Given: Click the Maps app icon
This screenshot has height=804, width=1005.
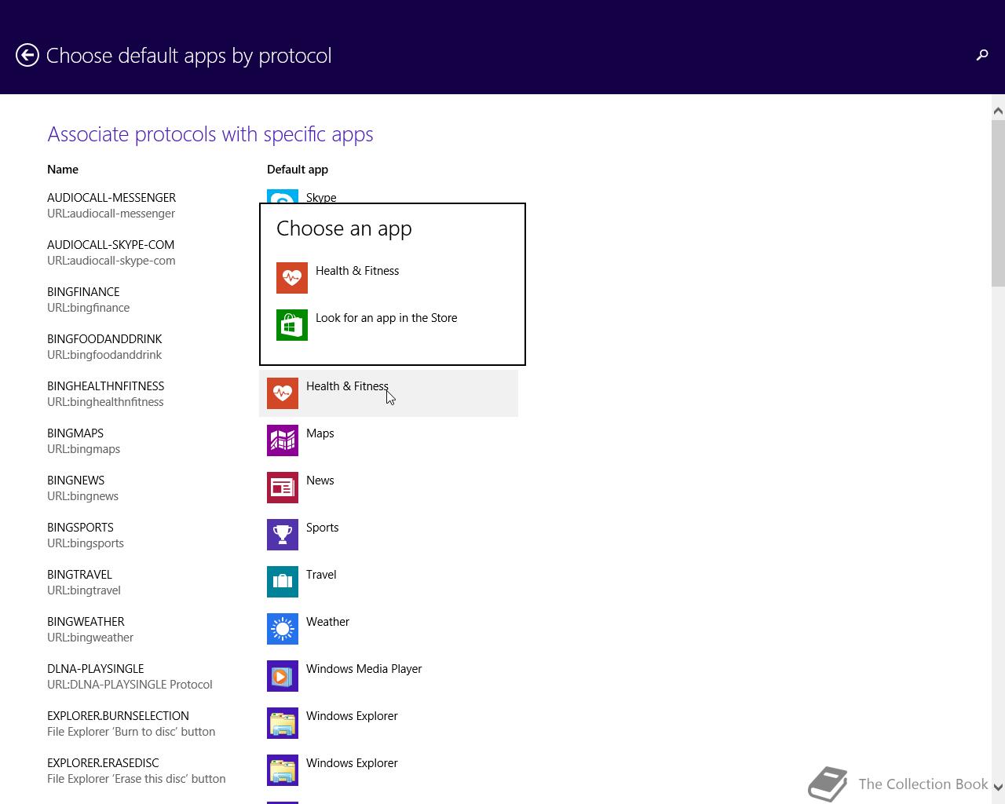Looking at the screenshot, I should click(283, 440).
